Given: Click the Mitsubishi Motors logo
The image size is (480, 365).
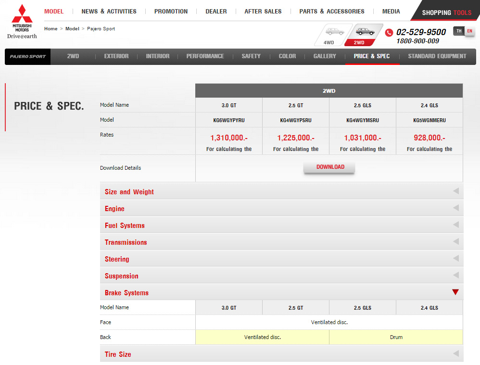Looking at the screenshot, I should click(22, 22).
